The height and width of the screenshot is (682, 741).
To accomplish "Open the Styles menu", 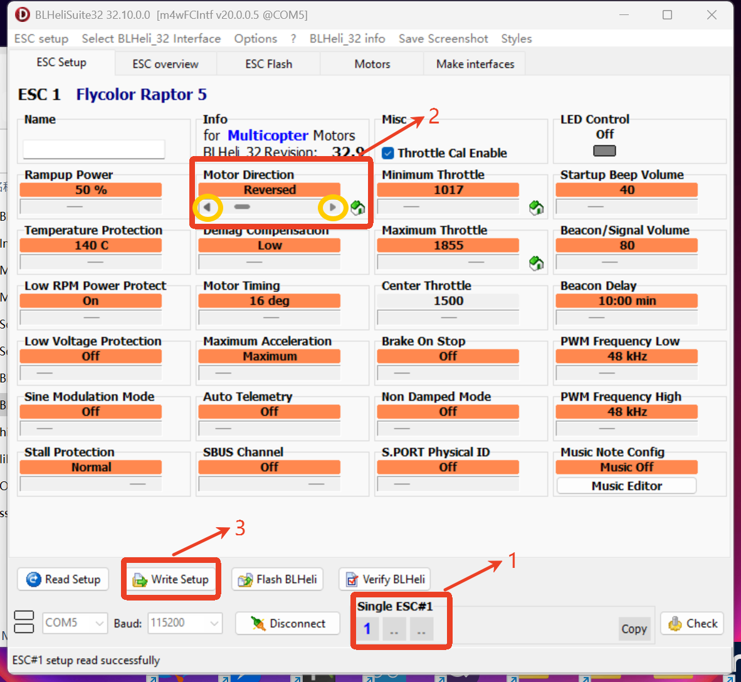I will pos(517,39).
